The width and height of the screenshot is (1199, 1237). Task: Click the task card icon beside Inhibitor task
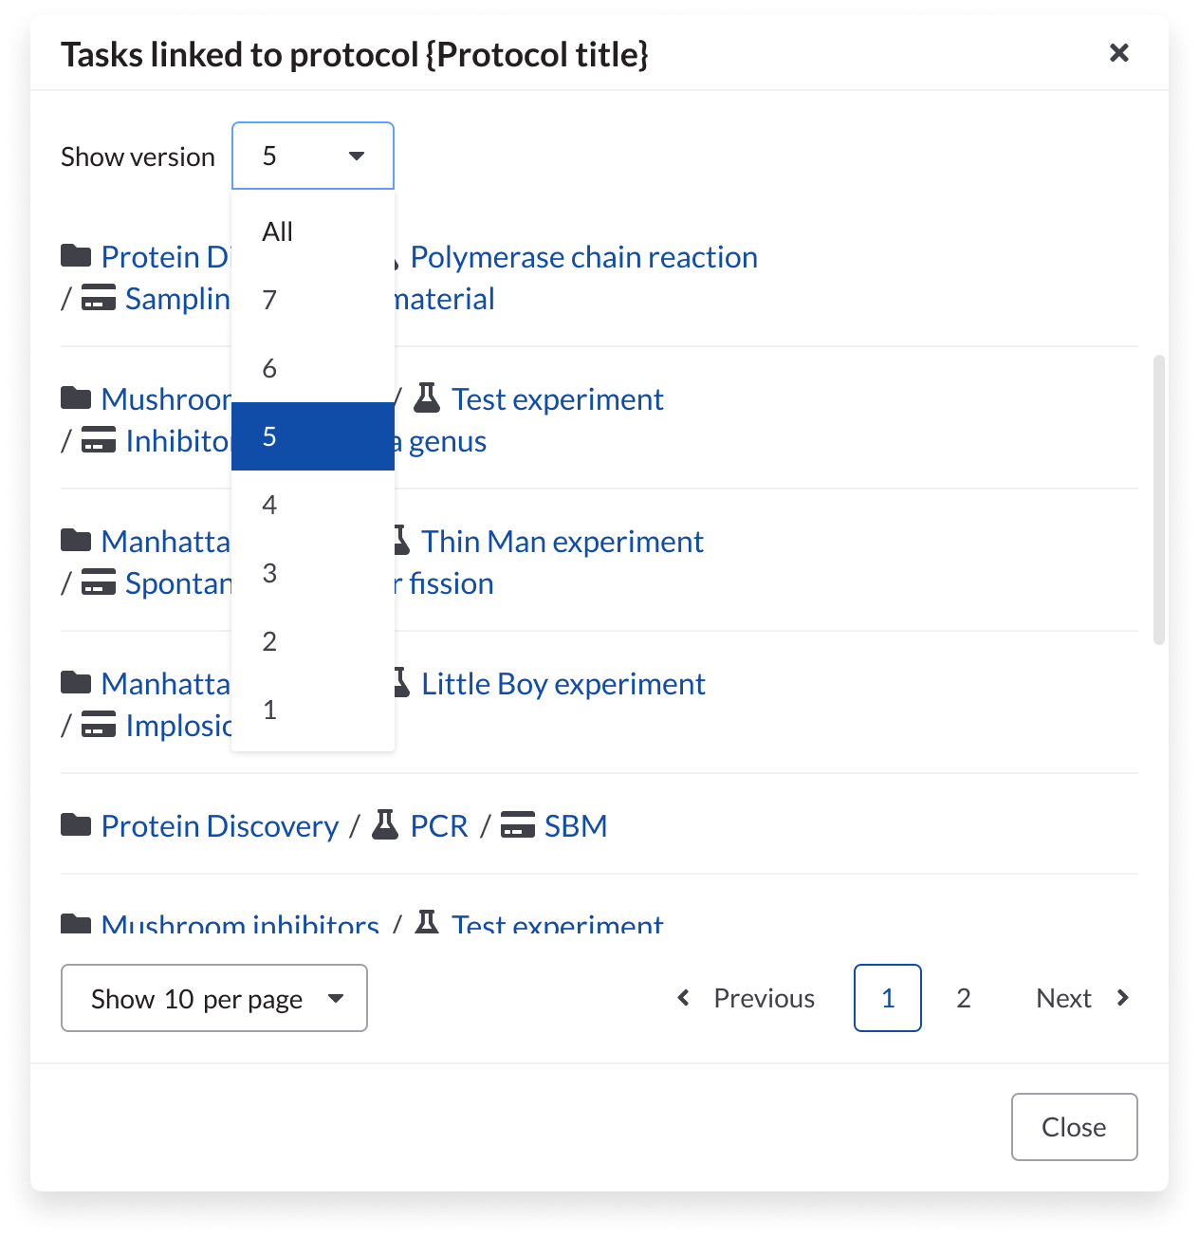point(99,441)
